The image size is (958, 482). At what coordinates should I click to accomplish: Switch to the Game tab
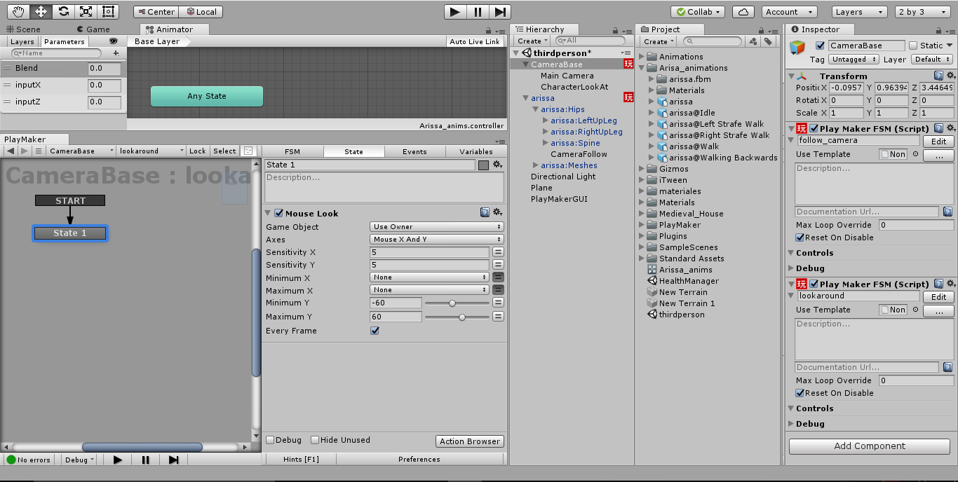[x=93, y=29]
